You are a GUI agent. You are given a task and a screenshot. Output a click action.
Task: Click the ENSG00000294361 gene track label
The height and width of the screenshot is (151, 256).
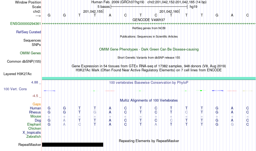tap(26, 24)
